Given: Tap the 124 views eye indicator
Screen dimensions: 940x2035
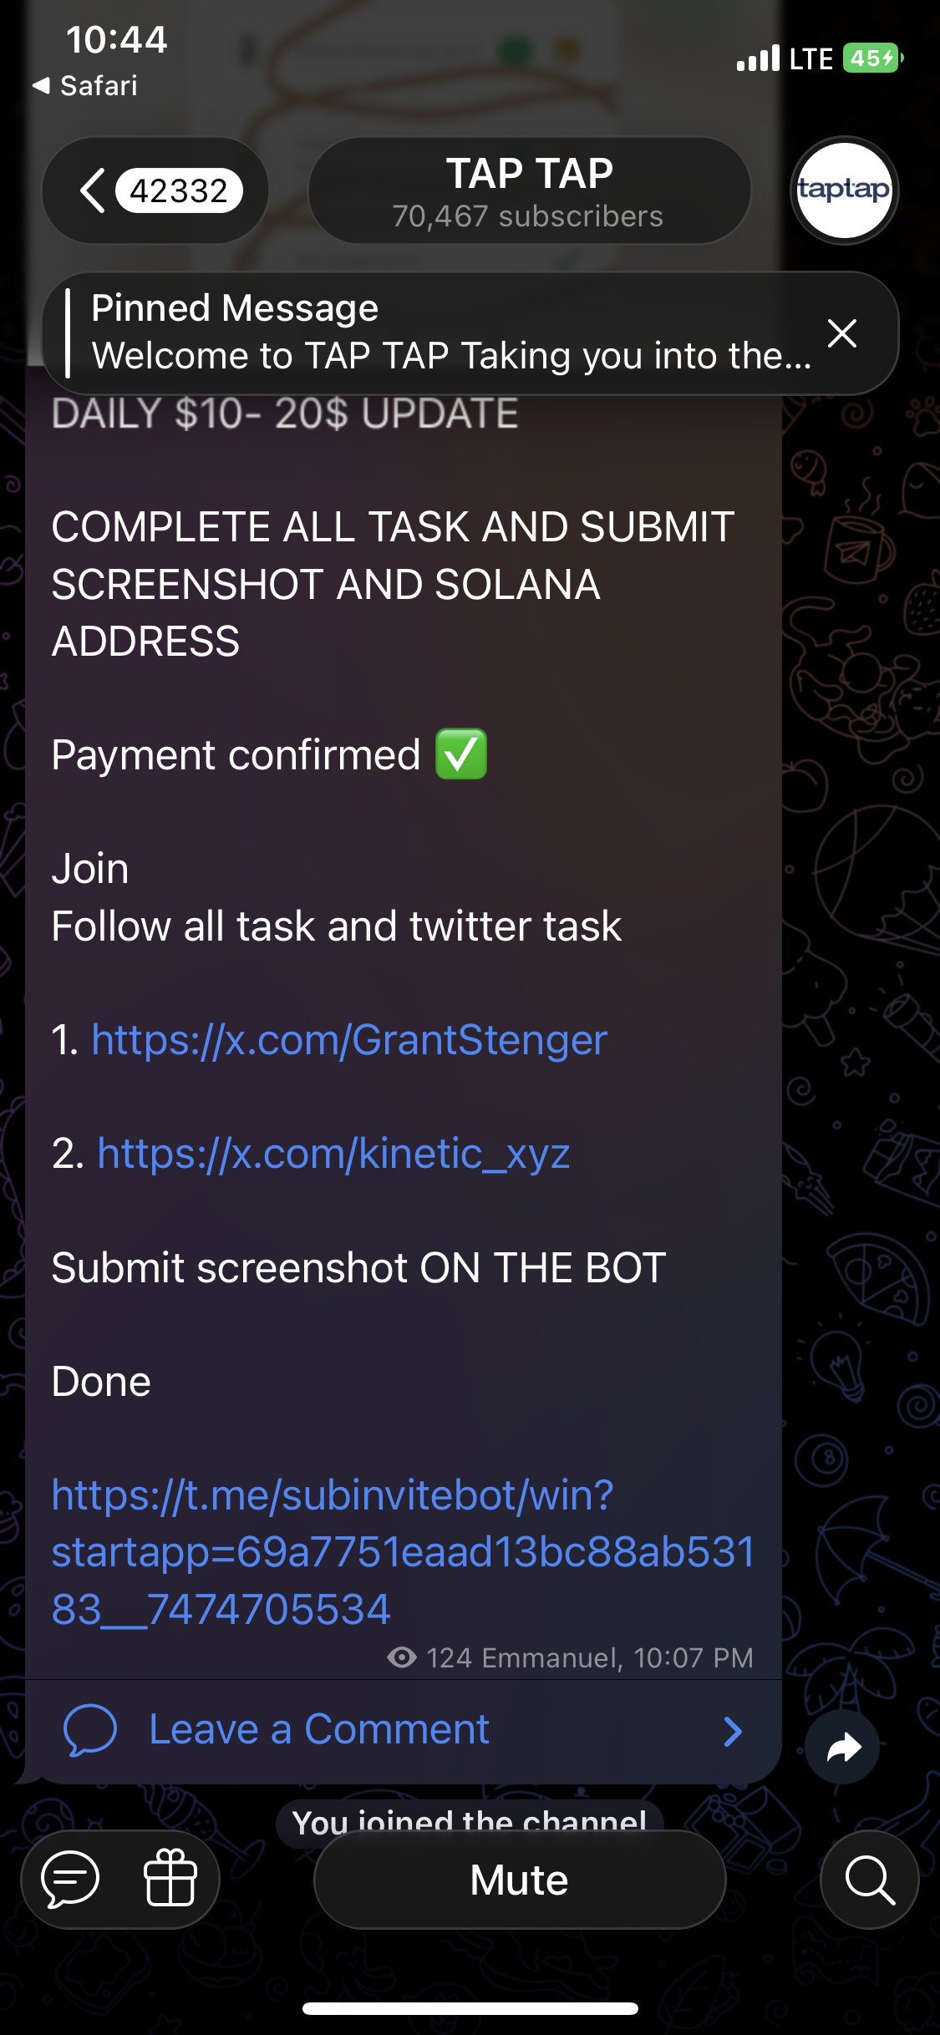Looking at the screenshot, I should click(x=402, y=1657).
